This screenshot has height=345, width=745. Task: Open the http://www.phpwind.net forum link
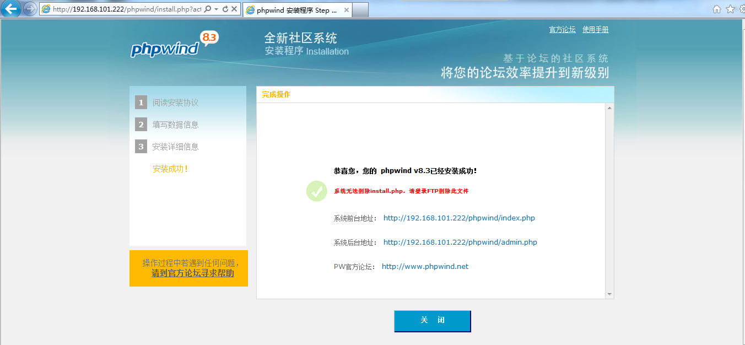point(425,267)
